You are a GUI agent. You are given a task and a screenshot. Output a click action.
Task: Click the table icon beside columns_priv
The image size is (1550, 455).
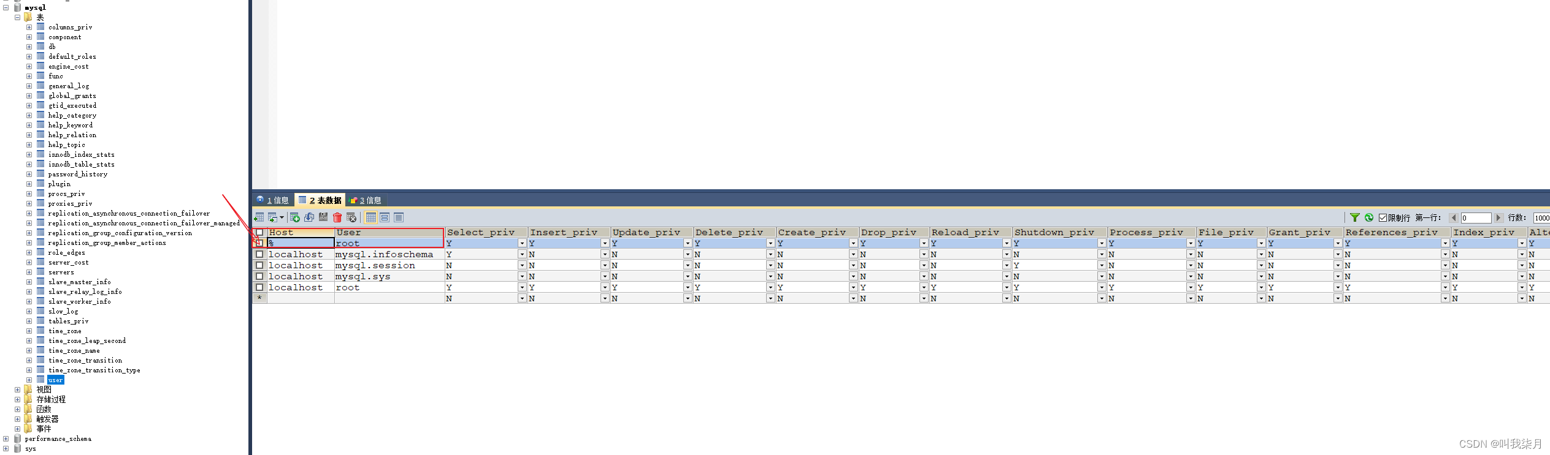tap(40, 27)
